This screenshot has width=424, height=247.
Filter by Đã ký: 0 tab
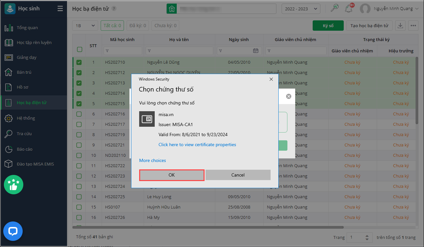[x=138, y=26]
